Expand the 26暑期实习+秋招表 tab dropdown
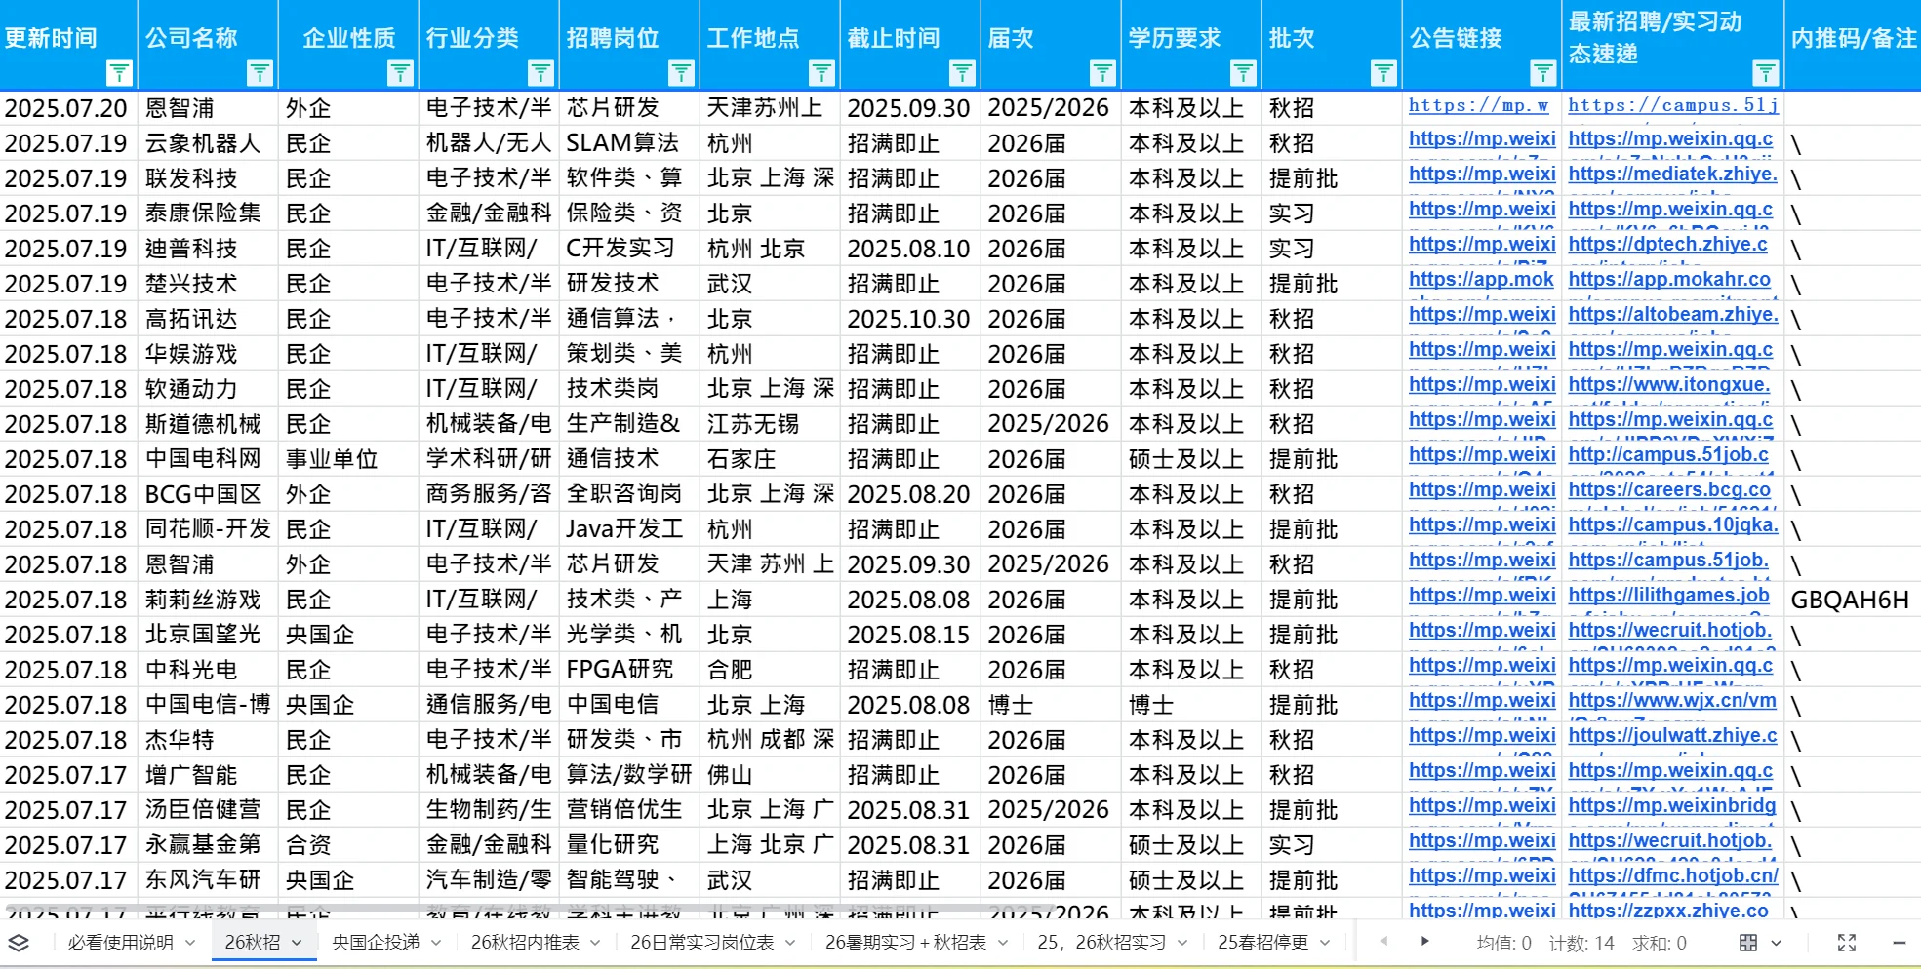Viewport: 1921px width, 969px height. point(1002,943)
